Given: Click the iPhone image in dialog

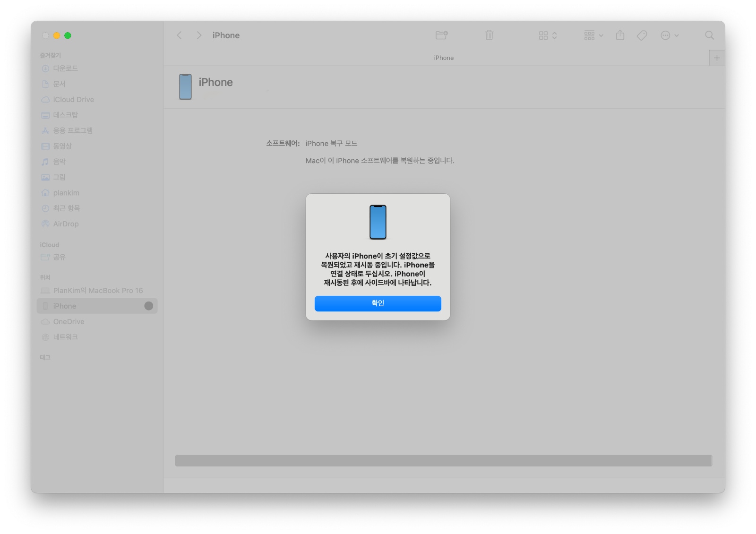Looking at the screenshot, I should (378, 222).
